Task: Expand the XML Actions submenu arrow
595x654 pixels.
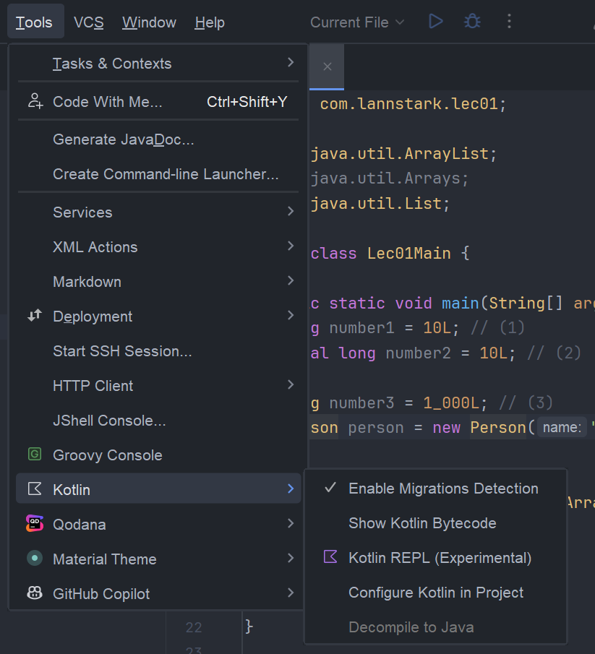Action: pos(291,246)
